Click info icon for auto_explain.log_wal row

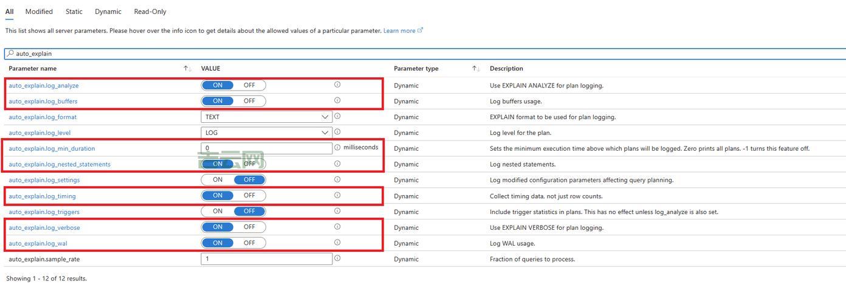(x=337, y=243)
